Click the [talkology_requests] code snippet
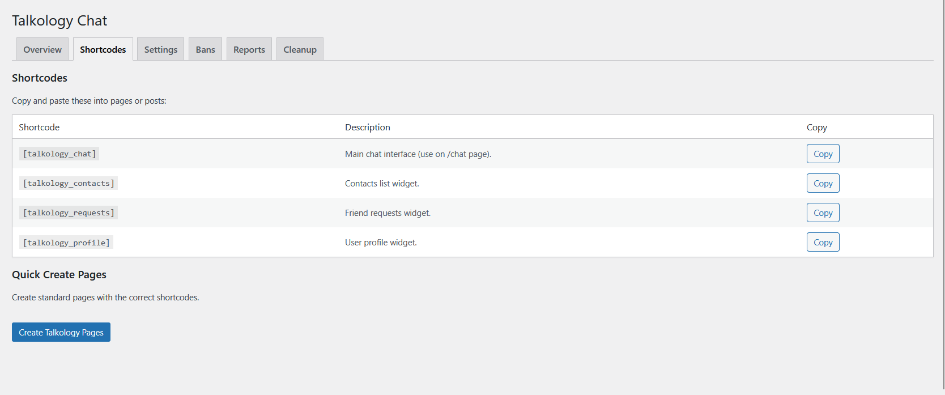 69,213
